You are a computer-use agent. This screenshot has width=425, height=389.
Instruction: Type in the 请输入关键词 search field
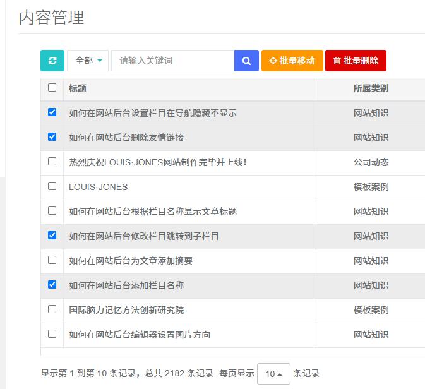tap(172, 61)
